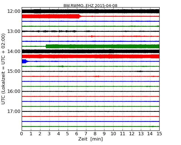Click x-axis tick label 15
181x145 pixels.
[159, 134]
